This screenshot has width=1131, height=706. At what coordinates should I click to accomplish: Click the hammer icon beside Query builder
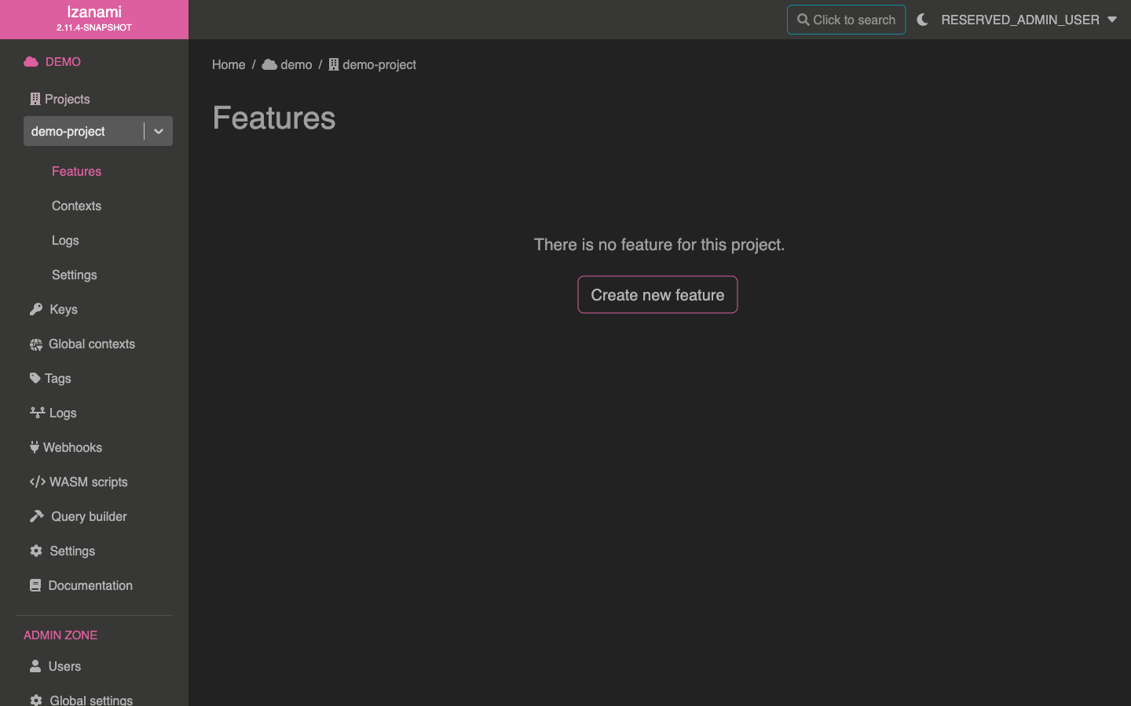point(36,516)
